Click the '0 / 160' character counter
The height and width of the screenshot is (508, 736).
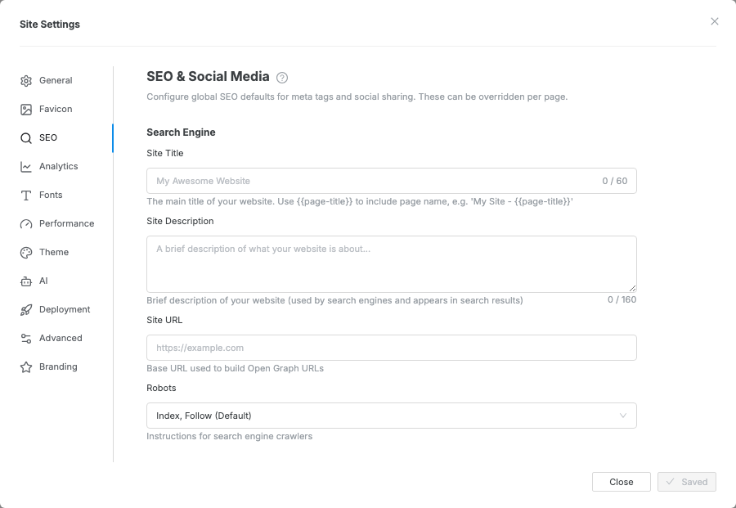622,299
